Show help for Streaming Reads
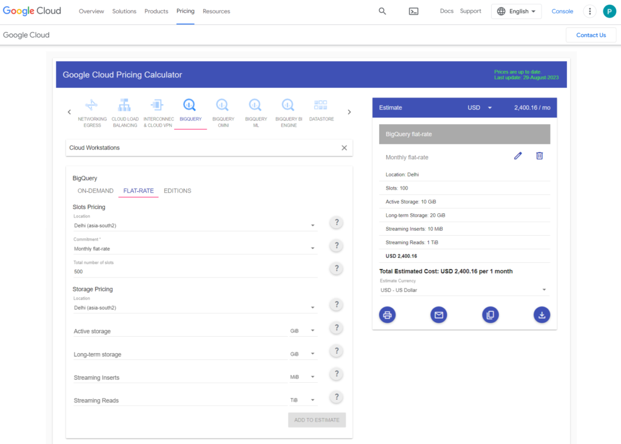 (337, 397)
